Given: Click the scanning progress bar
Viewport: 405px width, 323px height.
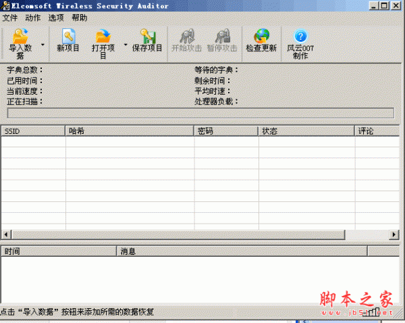Looking at the screenshot, I should point(200,114).
